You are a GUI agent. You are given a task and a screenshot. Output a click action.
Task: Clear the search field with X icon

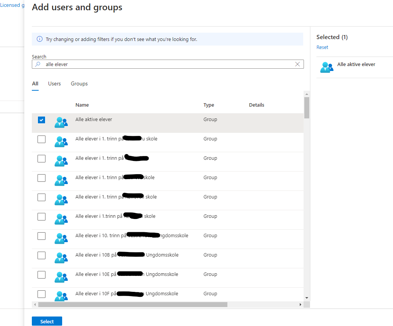[x=297, y=65]
